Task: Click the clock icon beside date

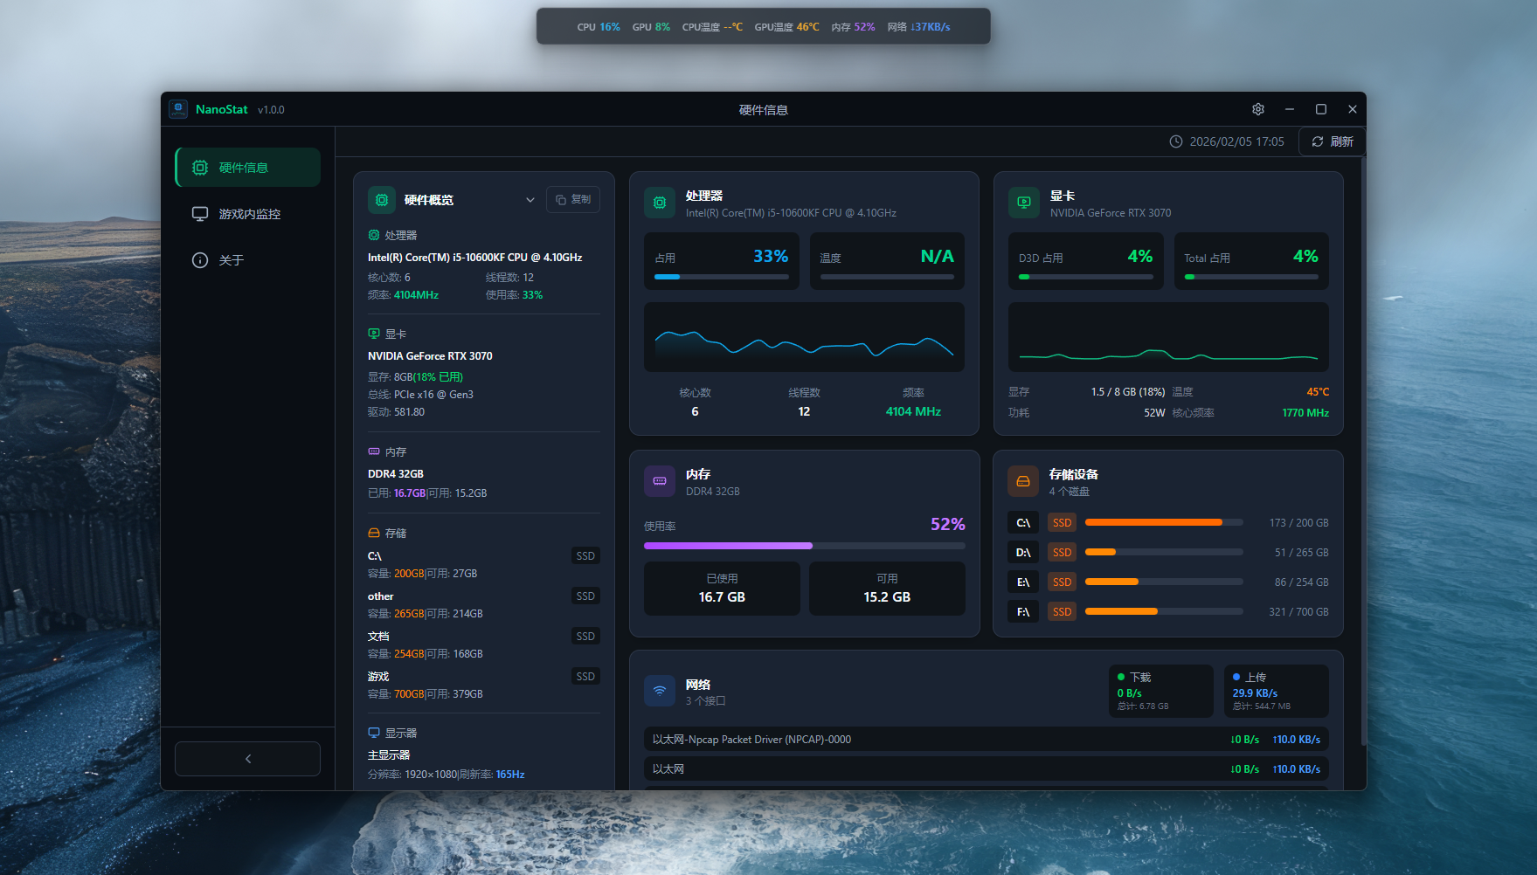Action: [1176, 141]
